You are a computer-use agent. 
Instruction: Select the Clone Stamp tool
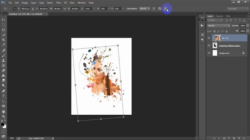(x=4, y=60)
